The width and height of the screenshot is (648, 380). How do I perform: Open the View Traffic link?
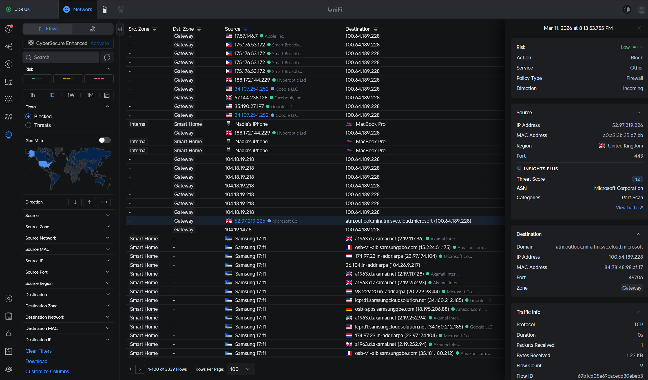(x=629, y=208)
